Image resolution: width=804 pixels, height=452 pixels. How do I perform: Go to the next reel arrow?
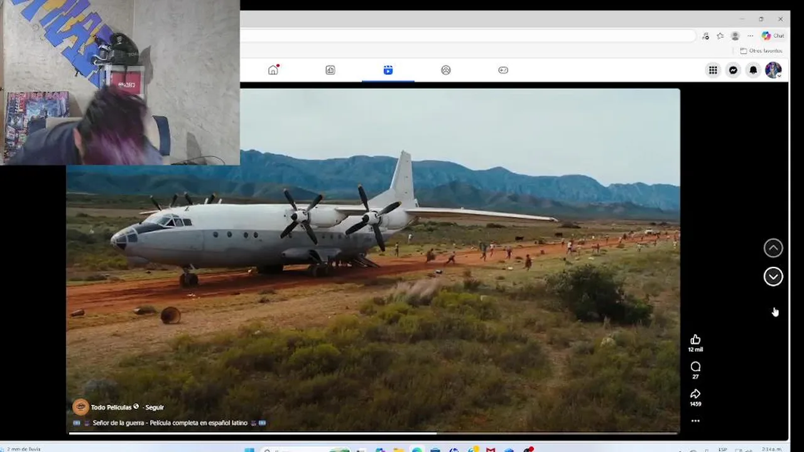(773, 276)
